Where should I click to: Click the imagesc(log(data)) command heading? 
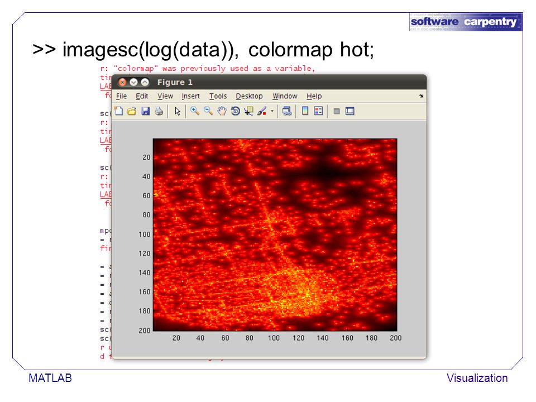coord(203,50)
